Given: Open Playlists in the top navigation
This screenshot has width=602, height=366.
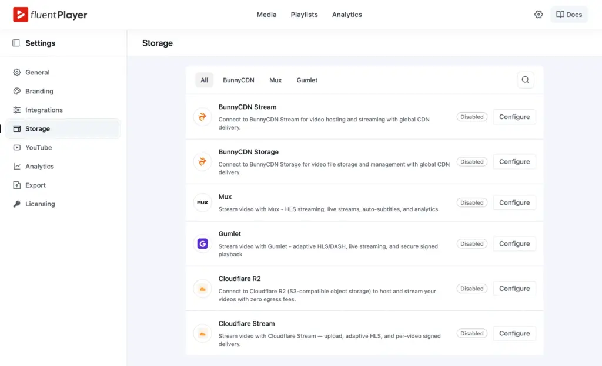Looking at the screenshot, I should pyautogui.click(x=304, y=15).
